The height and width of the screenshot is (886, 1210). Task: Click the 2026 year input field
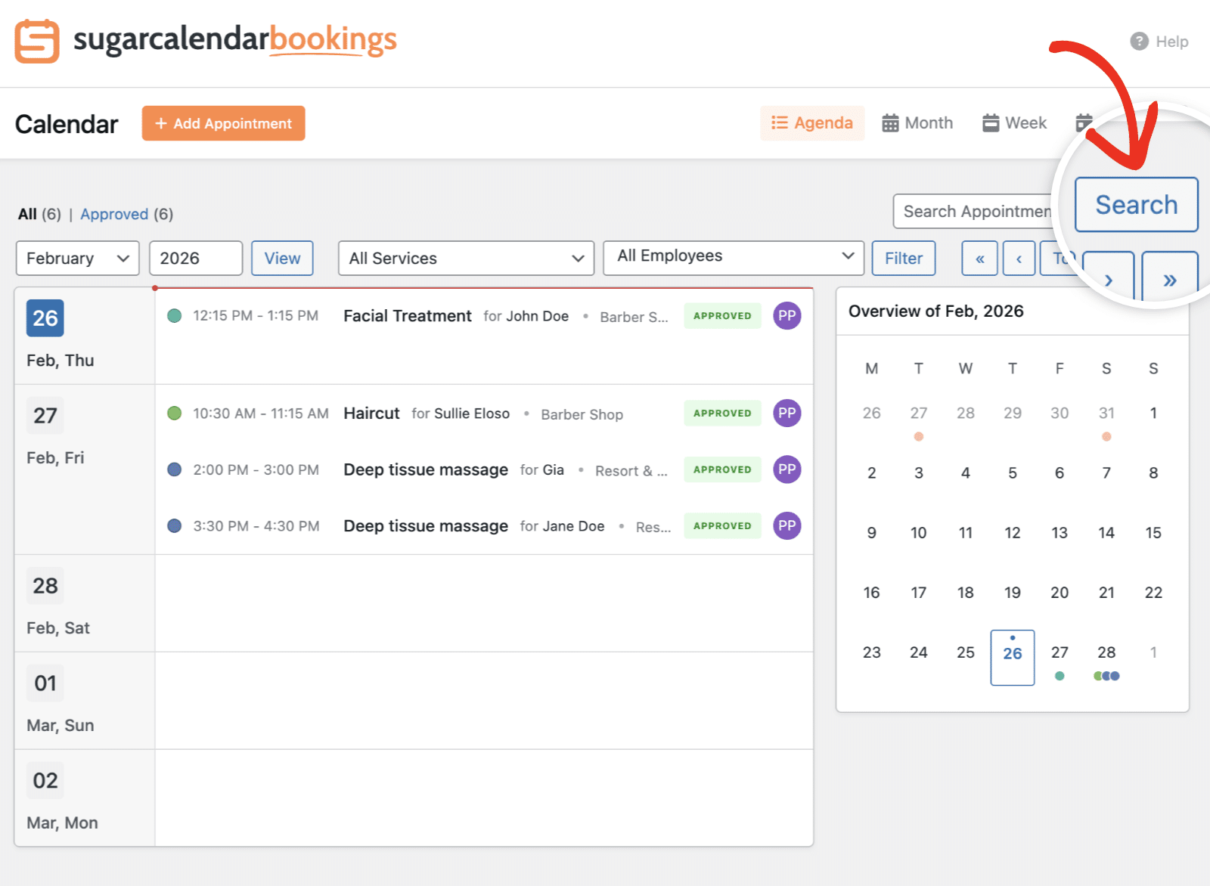[x=195, y=259]
